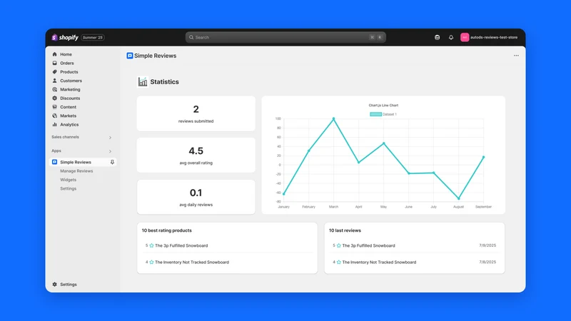
Task: Open Products section
Action: (x=69, y=72)
